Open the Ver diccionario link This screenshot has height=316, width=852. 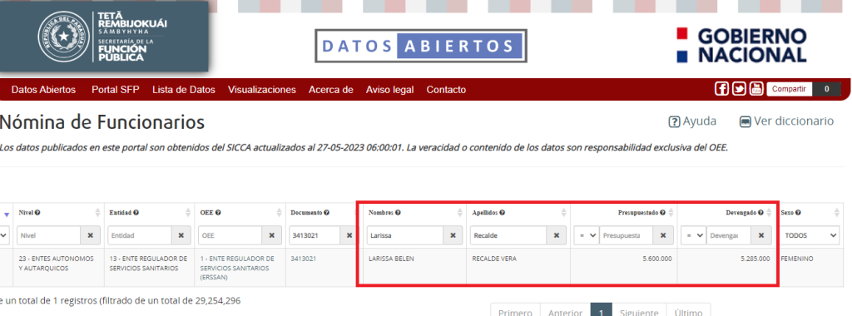(787, 121)
